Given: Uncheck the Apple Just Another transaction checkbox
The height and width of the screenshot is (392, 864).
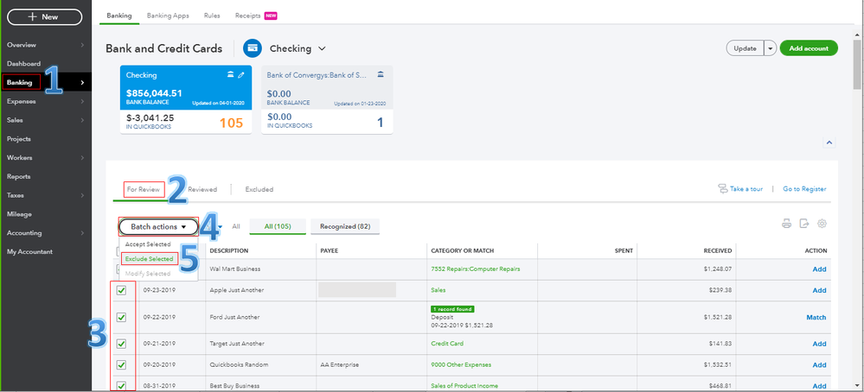Looking at the screenshot, I should pyautogui.click(x=121, y=291).
